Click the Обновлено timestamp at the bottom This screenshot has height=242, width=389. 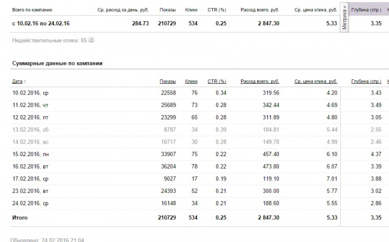[x=48, y=239]
